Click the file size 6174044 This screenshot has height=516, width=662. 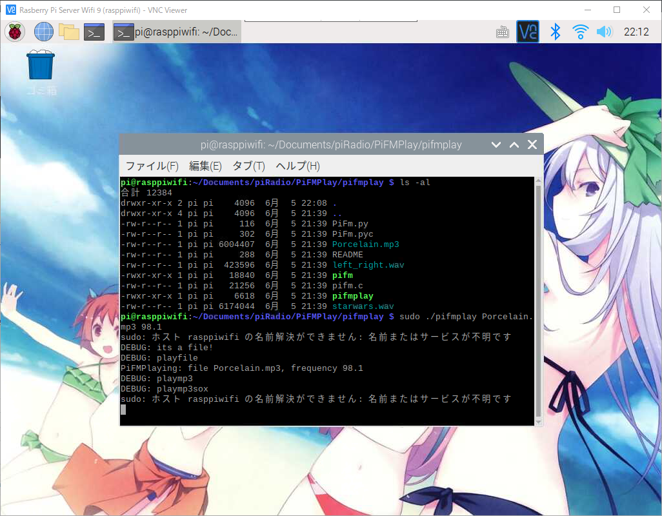tap(236, 306)
